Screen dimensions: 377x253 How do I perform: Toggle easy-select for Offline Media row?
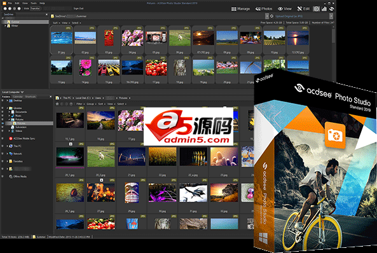3,177
